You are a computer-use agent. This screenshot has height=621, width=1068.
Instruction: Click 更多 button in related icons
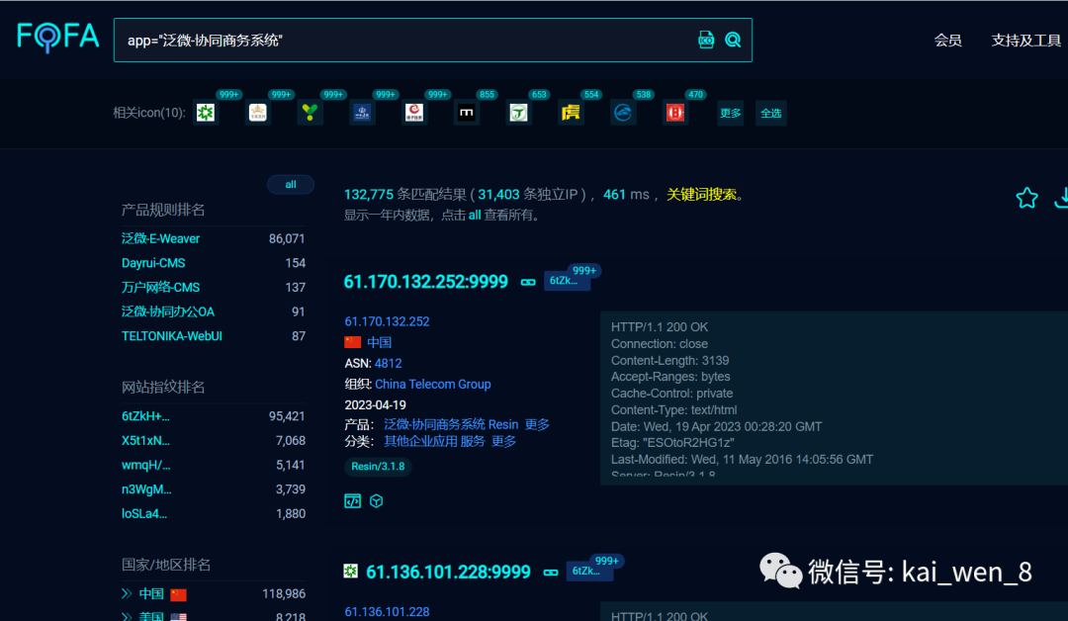[730, 113]
